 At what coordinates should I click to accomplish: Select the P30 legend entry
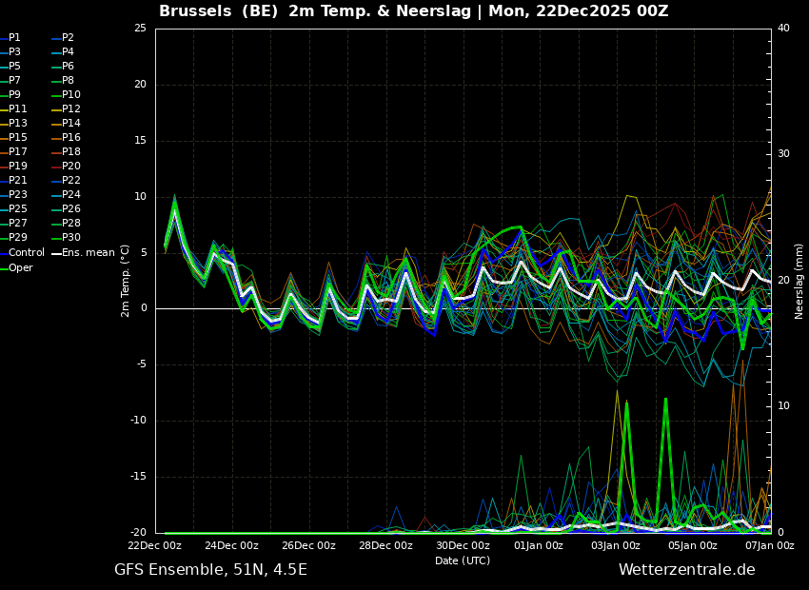click(71, 238)
